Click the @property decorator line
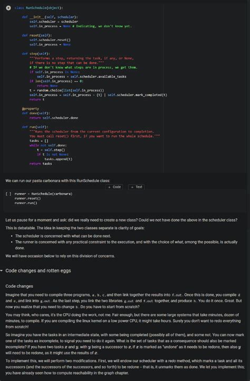Image resolution: width=250 pixels, height=381 pixels. [31, 109]
